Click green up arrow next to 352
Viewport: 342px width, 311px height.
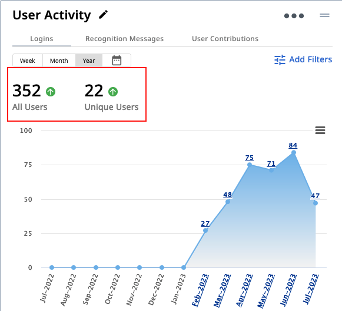[x=51, y=92]
